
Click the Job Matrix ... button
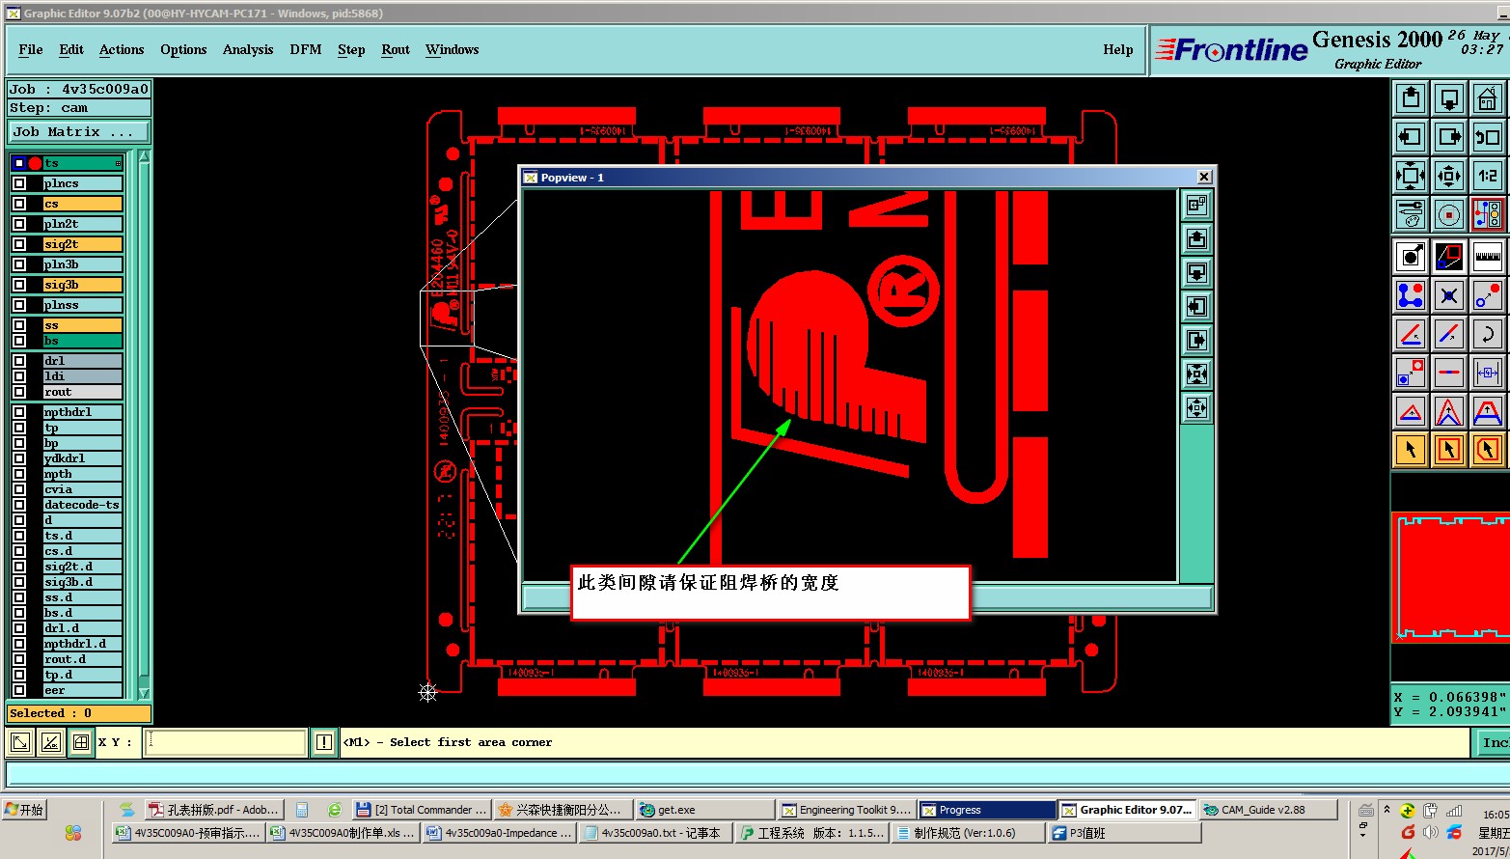point(79,132)
